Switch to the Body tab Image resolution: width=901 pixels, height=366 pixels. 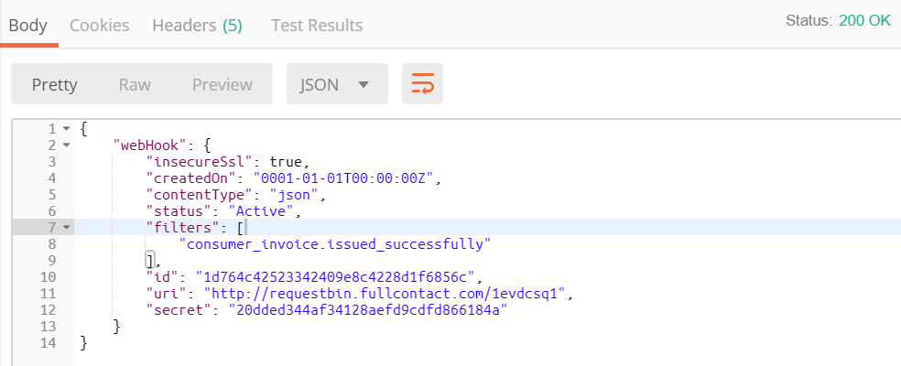(28, 25)
